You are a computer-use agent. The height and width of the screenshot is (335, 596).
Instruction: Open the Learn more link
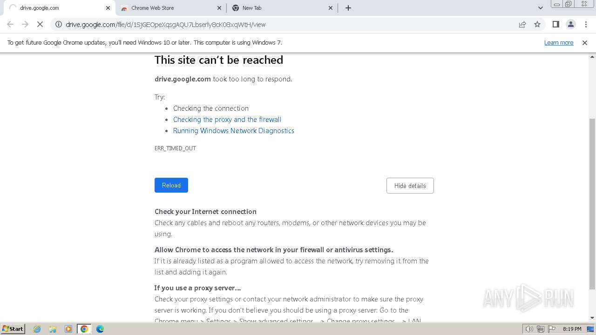[x=559, y=43]
